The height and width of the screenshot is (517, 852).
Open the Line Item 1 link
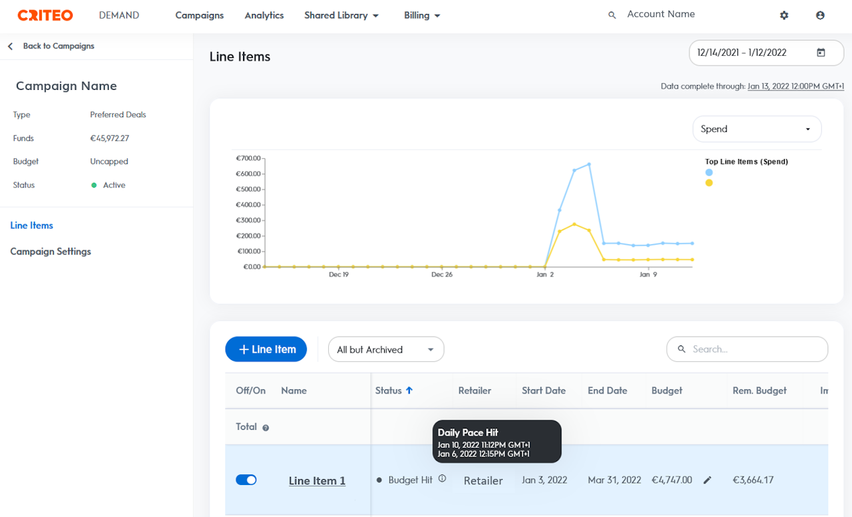pyautogui.click(x=317, y=480)
